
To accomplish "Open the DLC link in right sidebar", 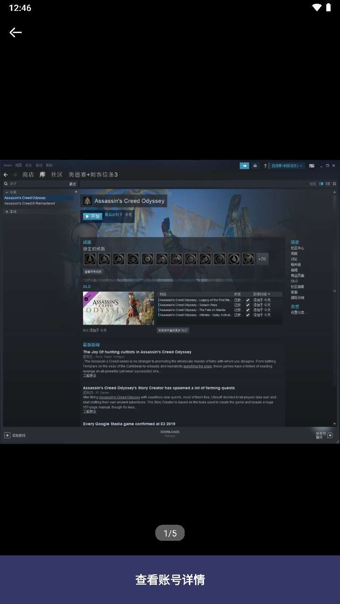I will [294, 281].
